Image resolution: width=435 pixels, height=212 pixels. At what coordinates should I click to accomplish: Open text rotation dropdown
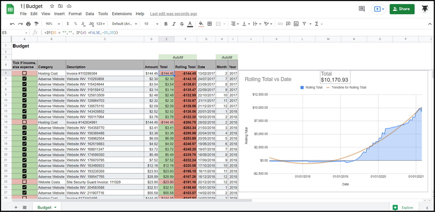[268, 24]
